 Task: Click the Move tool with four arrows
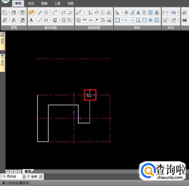point(126,12)
